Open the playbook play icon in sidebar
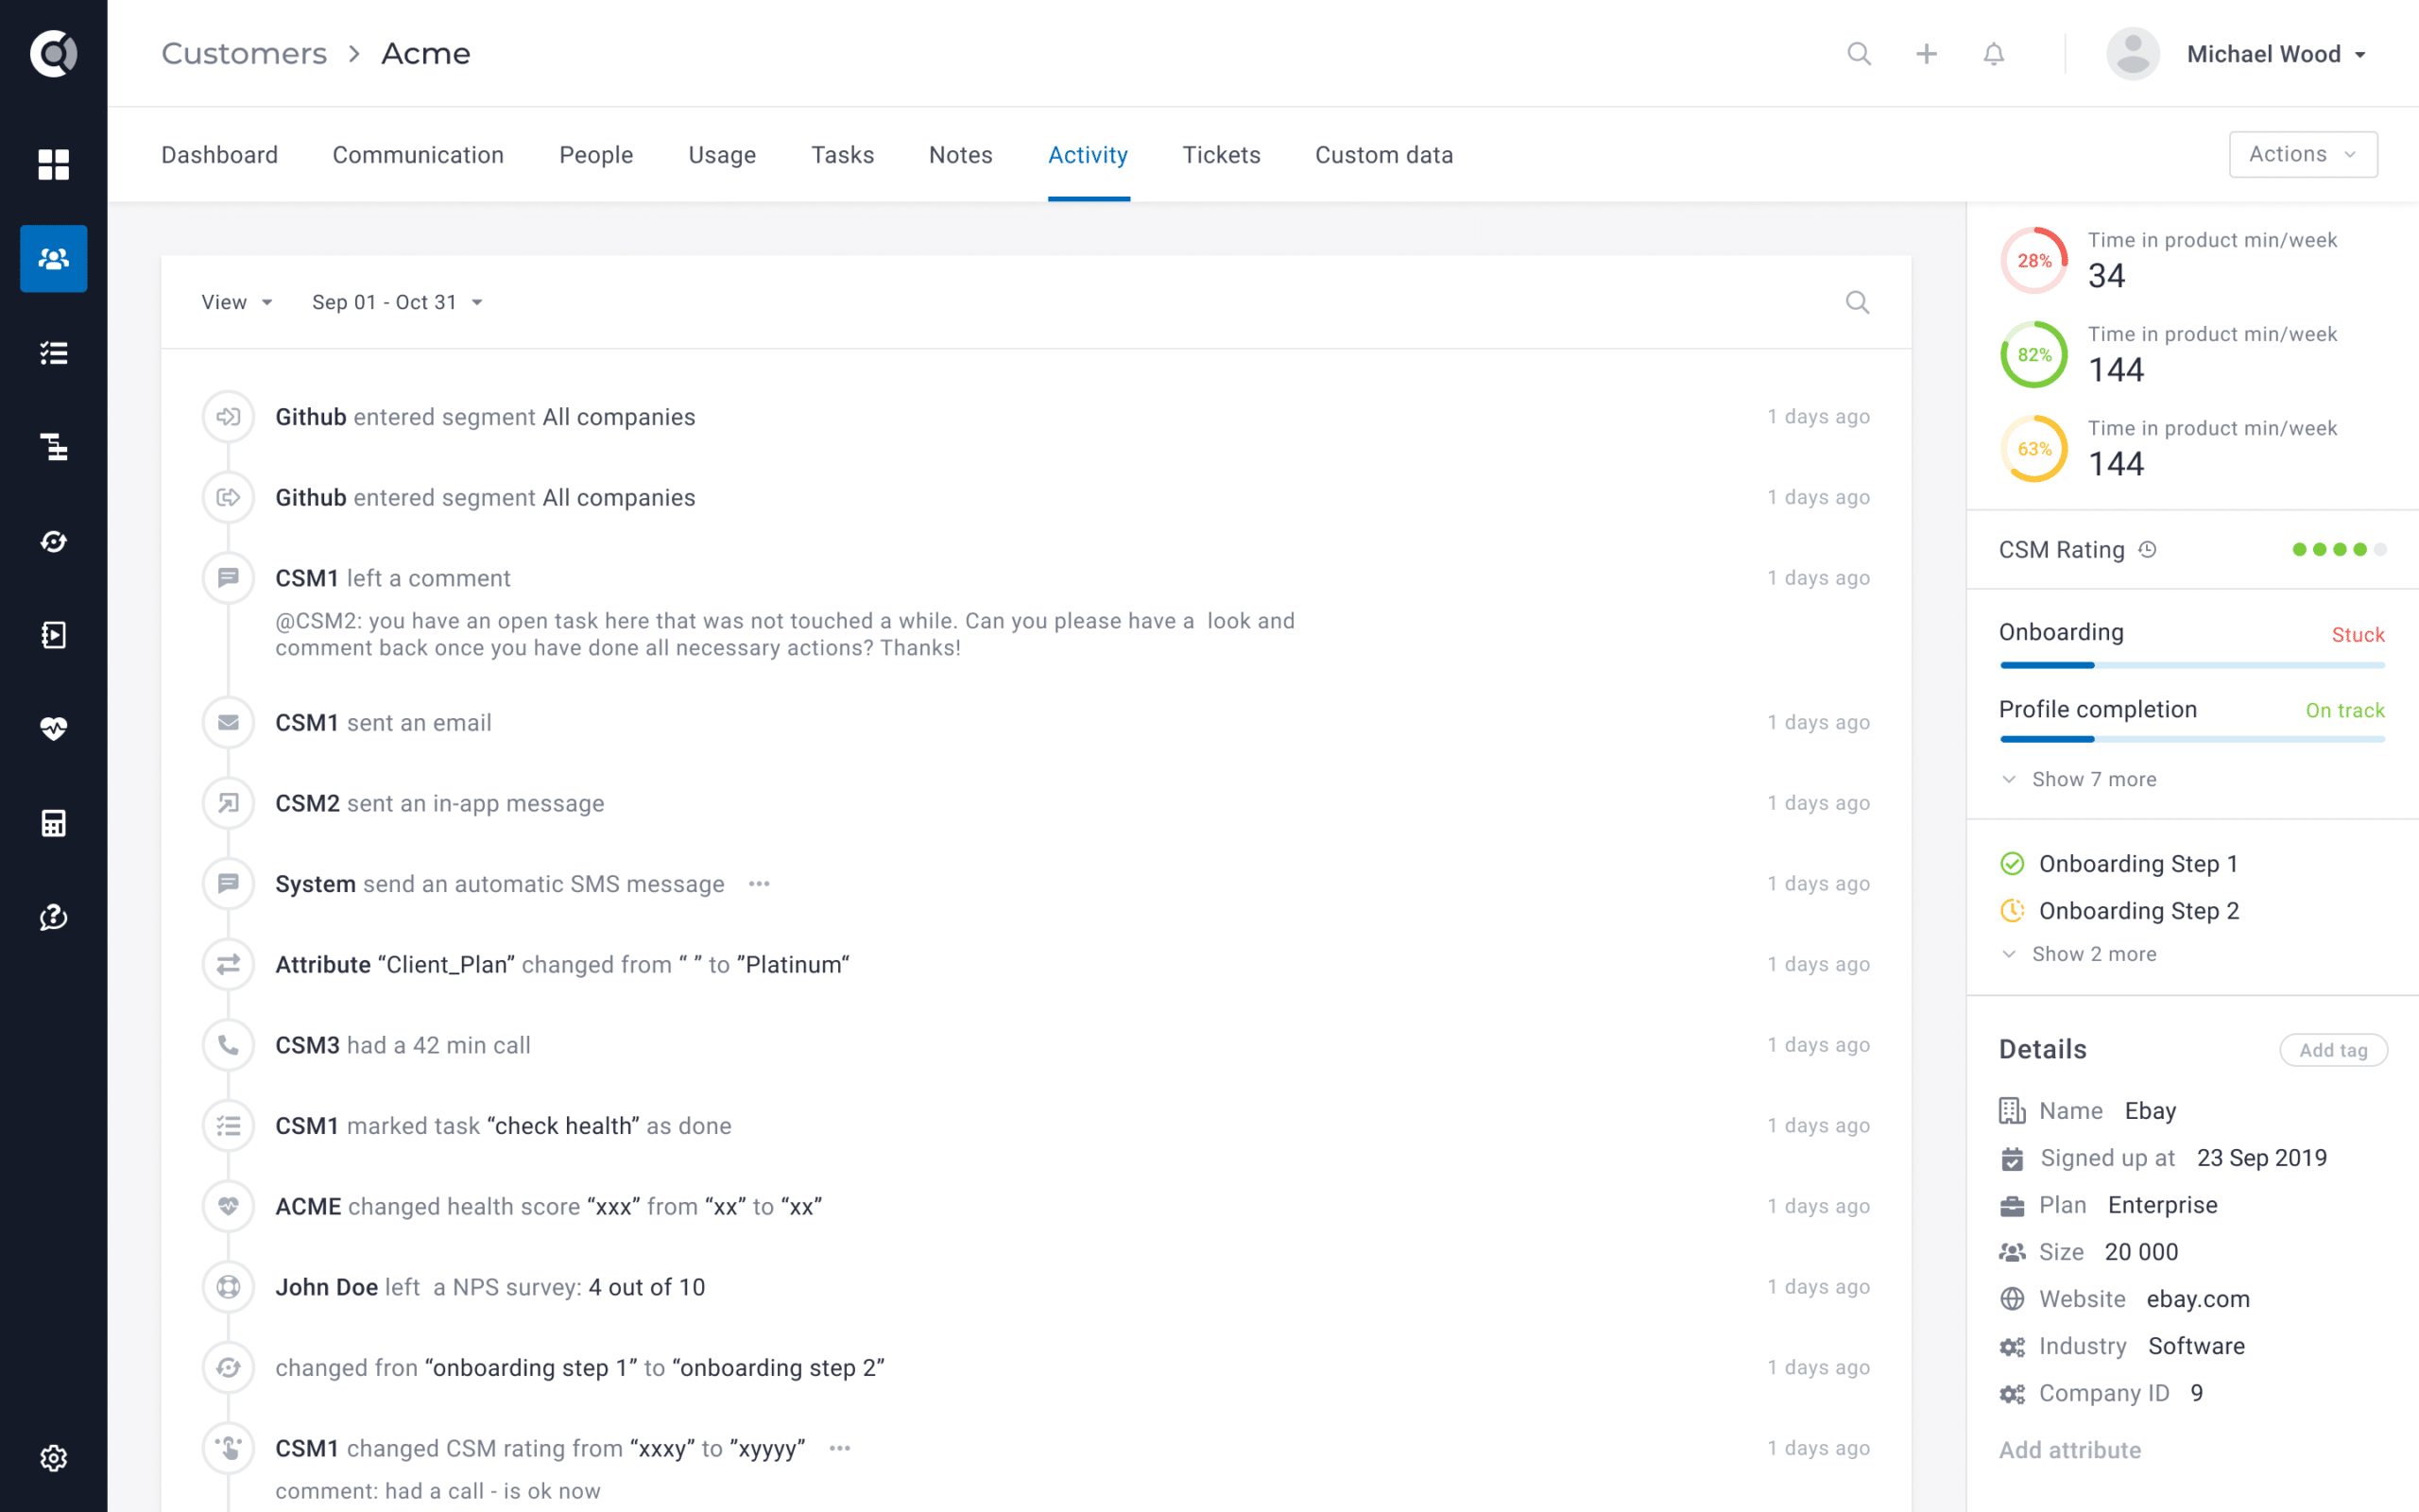This screenshot has height=1512, width=2419. [53, 635]
